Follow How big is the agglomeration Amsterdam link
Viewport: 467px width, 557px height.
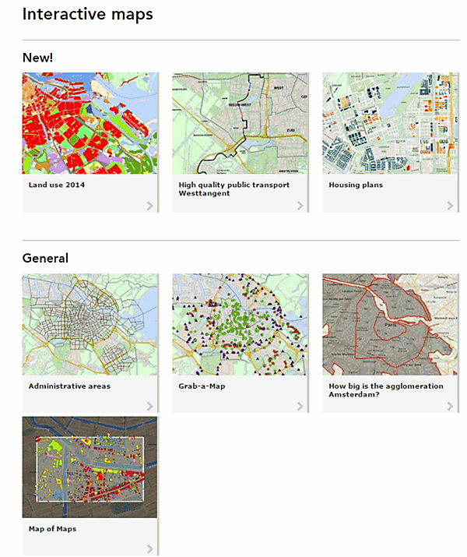(x=385, y=390)
